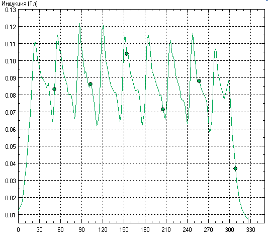Image resolution: width=268 pixels, height=246 pixels.
Task: Click the x-axis label 240
Action: pos(187,230)
